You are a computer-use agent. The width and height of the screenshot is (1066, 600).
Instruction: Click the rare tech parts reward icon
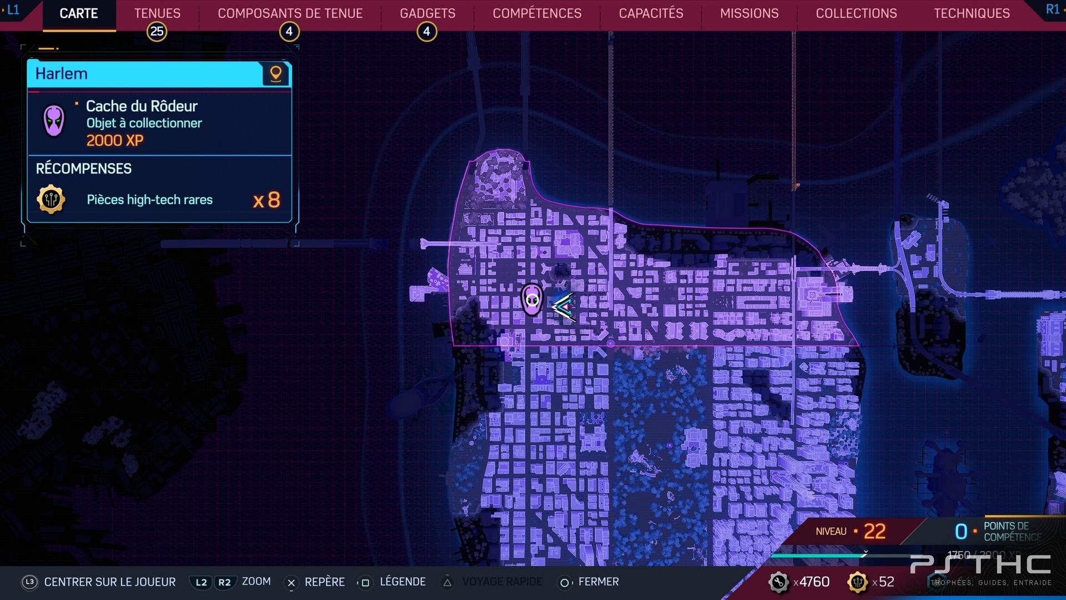[51, 199]
